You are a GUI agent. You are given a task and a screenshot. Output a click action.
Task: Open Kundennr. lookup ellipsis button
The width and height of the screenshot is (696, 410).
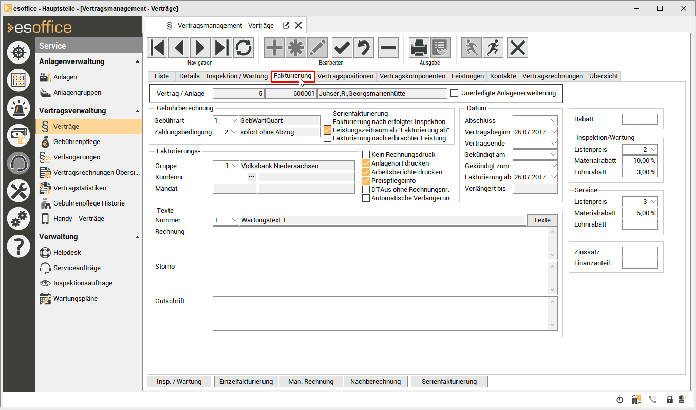[252, 177]
